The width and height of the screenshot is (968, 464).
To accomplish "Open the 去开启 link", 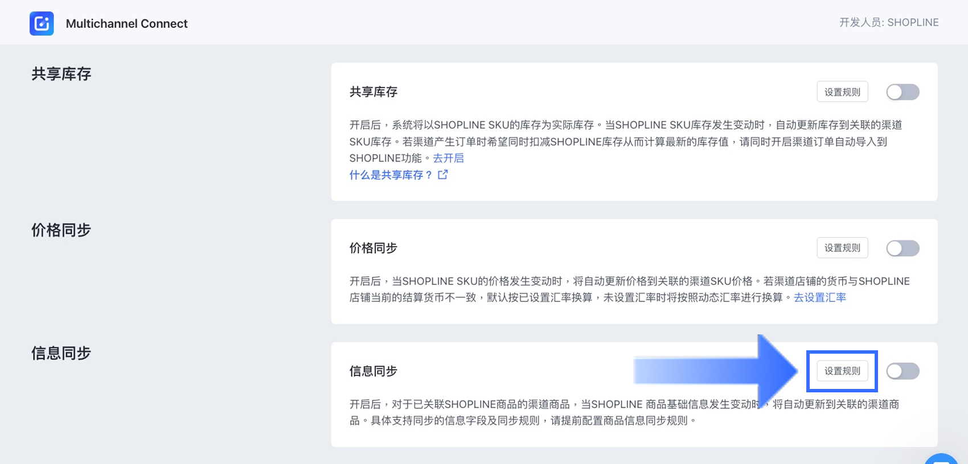I will pyautogui.click(x=448, y=158).
